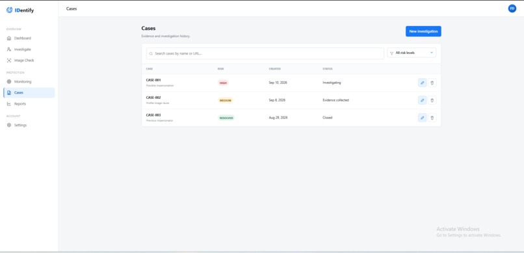Select the CASE-001 title
The image size is (524, 253).
(x=153, y=80)
